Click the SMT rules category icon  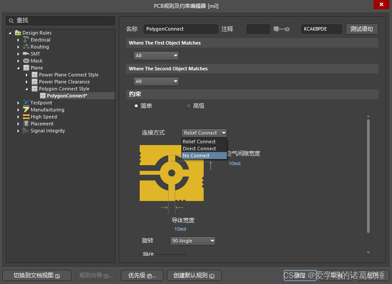[26, 54]
